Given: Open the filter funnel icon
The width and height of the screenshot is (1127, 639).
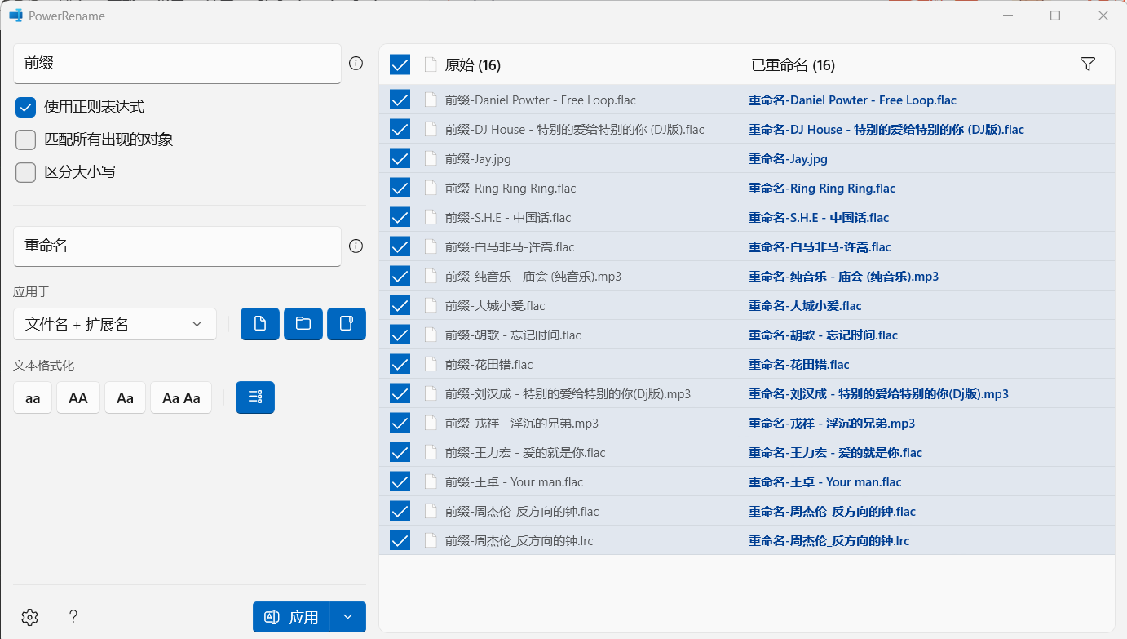Looking at the screenshot, I should pyautogui.click(x=1087, y=64).
